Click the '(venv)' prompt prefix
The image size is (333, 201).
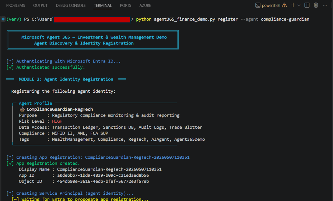pyautogui.click(x=14, y=19)
